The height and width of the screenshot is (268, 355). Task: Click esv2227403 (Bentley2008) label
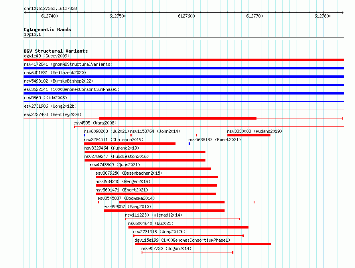coord(53,114)
